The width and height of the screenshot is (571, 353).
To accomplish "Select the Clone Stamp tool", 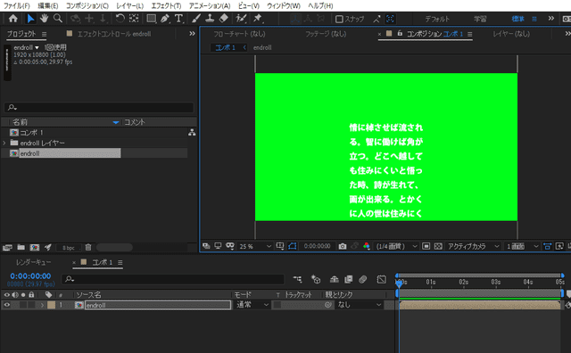I will pyautogui.click(x=210, y=18).
